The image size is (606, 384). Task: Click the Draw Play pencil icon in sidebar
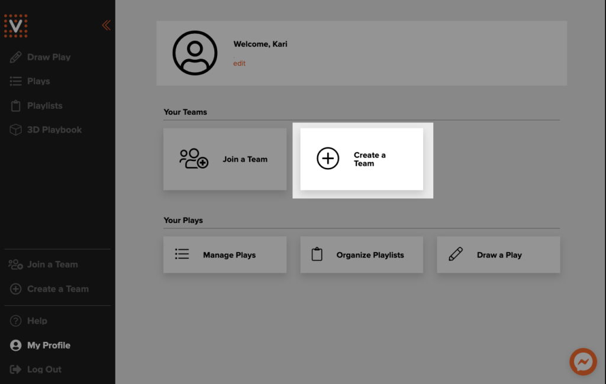15,57
